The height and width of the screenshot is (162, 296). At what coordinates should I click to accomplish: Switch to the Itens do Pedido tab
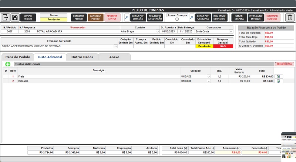[18, 57]
